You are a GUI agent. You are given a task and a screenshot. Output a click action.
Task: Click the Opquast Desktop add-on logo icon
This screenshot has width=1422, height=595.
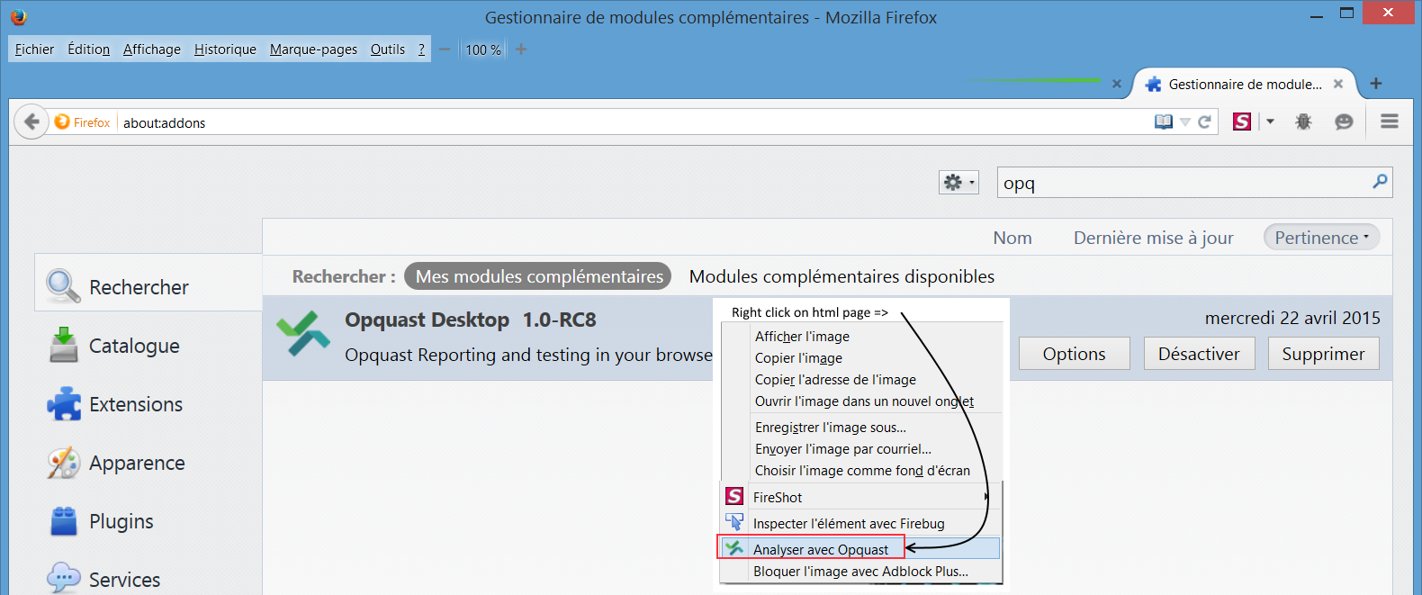303,334
